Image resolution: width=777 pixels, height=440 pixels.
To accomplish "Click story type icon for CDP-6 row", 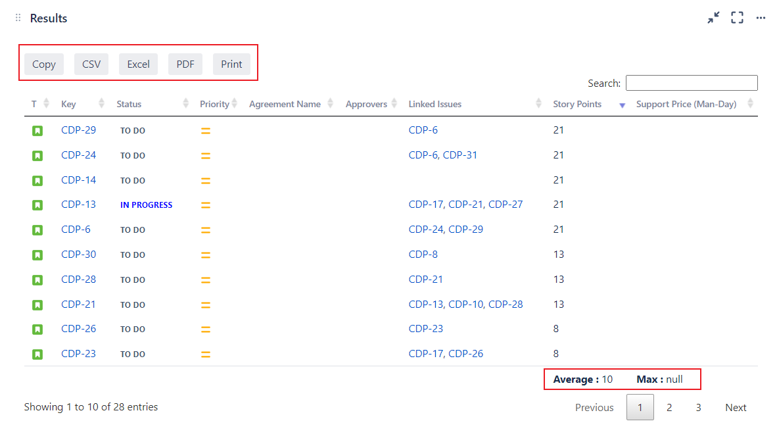I will coord(37,230).
